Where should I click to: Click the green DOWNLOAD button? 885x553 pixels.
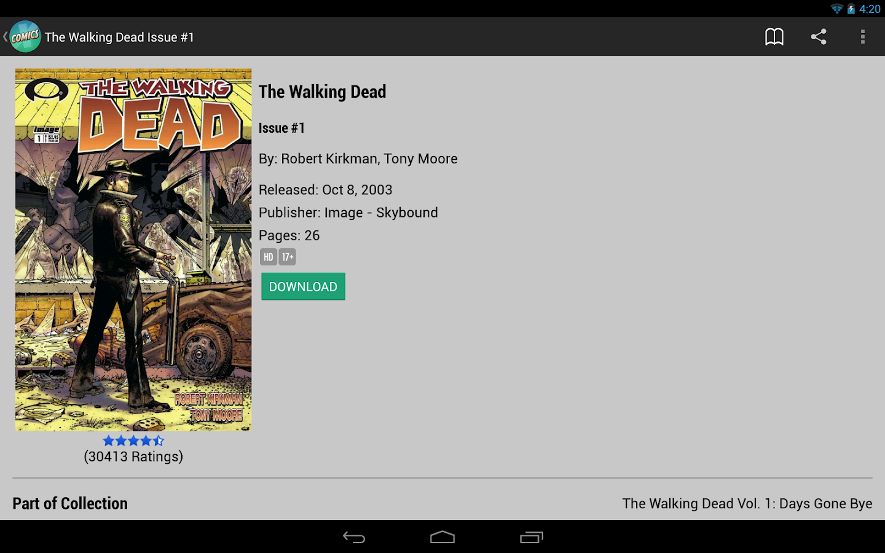click(303, 286)
